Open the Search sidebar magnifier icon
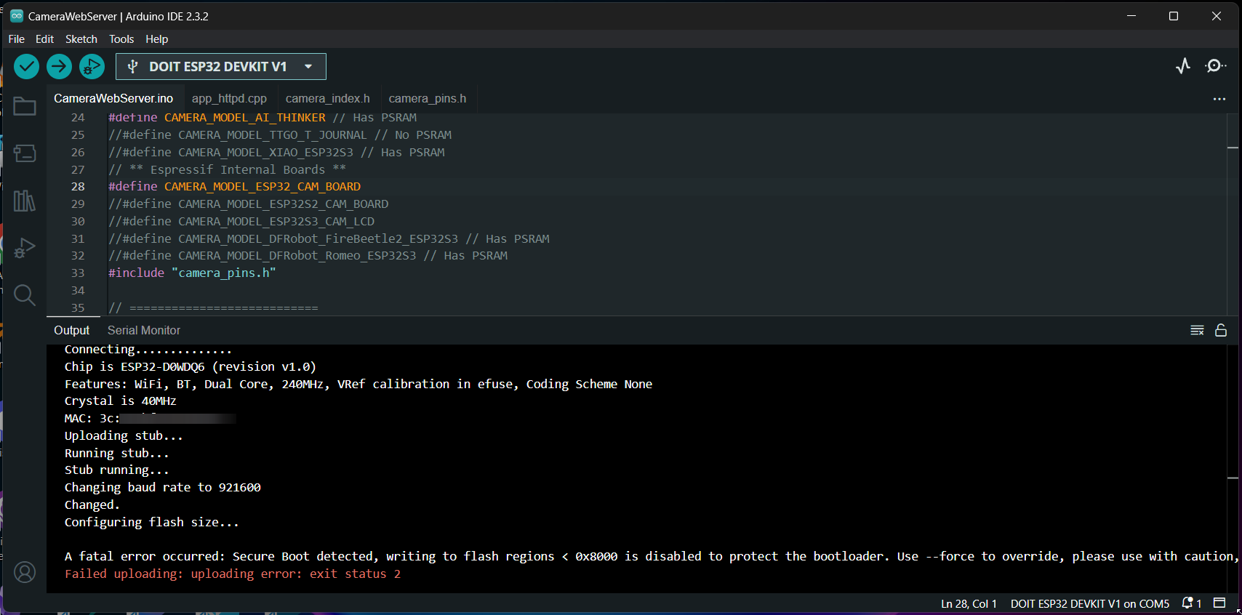The image size is (1242, 615). [25, 295]
